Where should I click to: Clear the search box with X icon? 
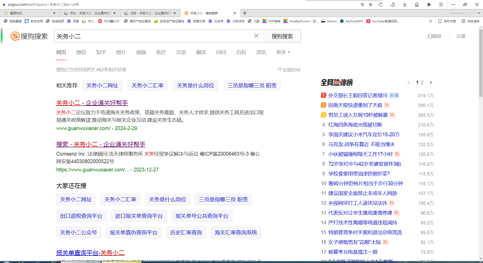pos(256,36)
